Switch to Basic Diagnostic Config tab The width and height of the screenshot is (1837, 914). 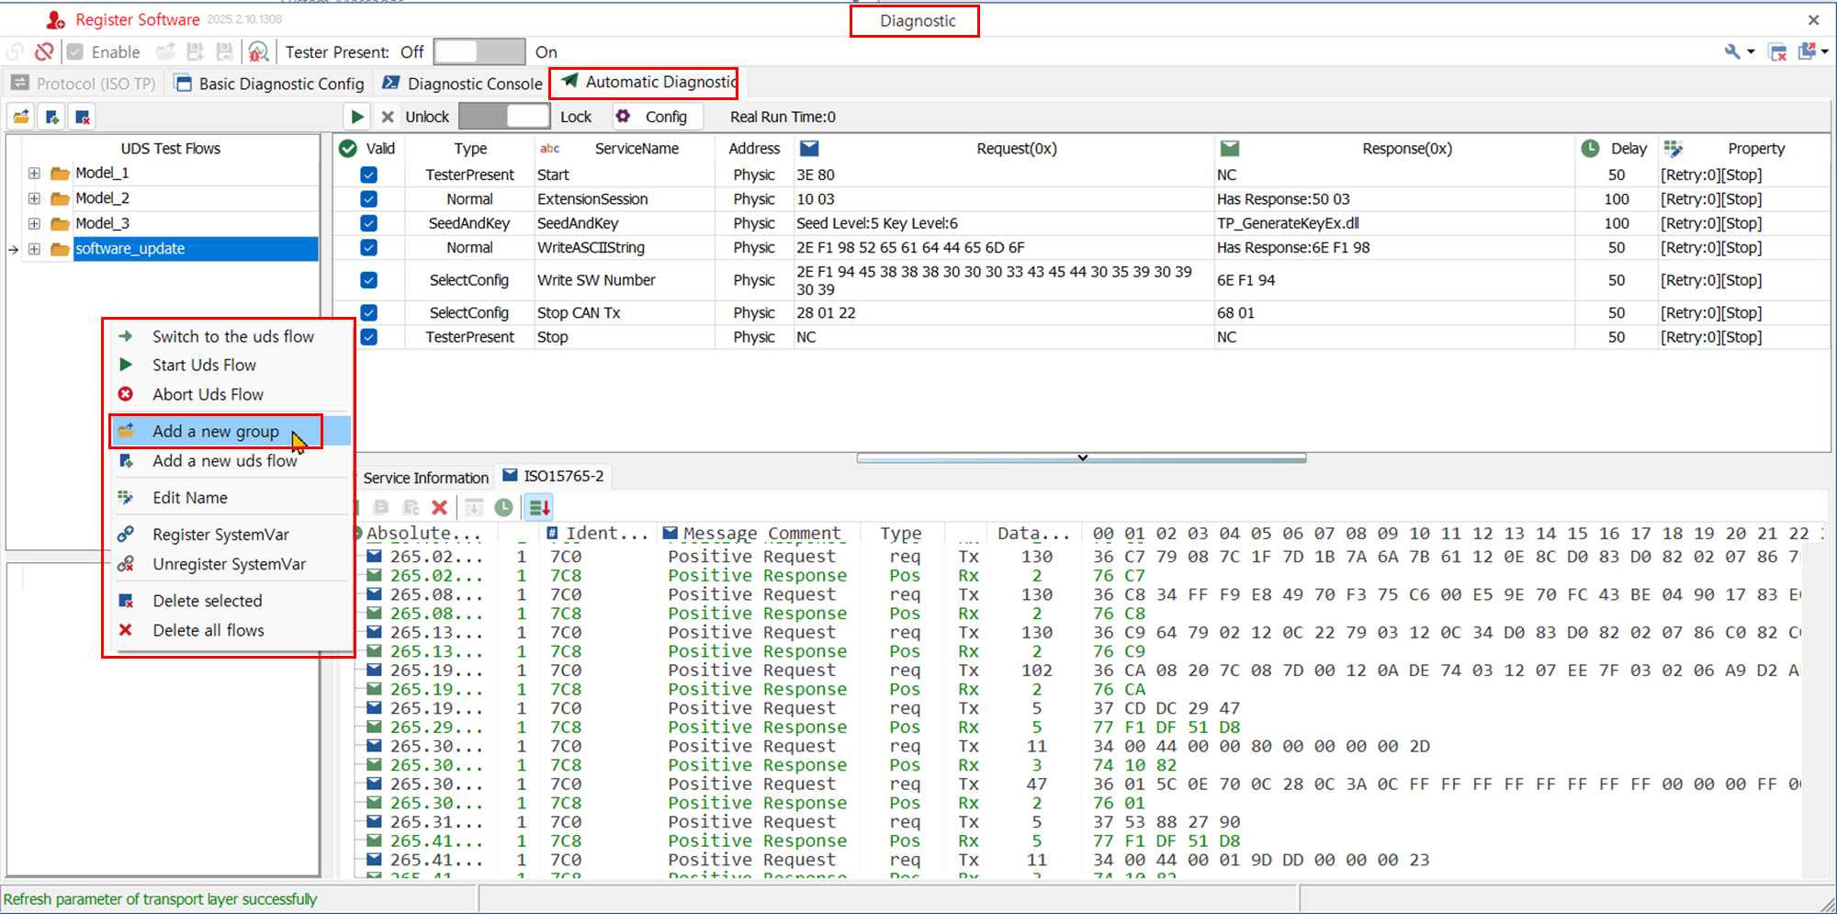pos(269,84)
